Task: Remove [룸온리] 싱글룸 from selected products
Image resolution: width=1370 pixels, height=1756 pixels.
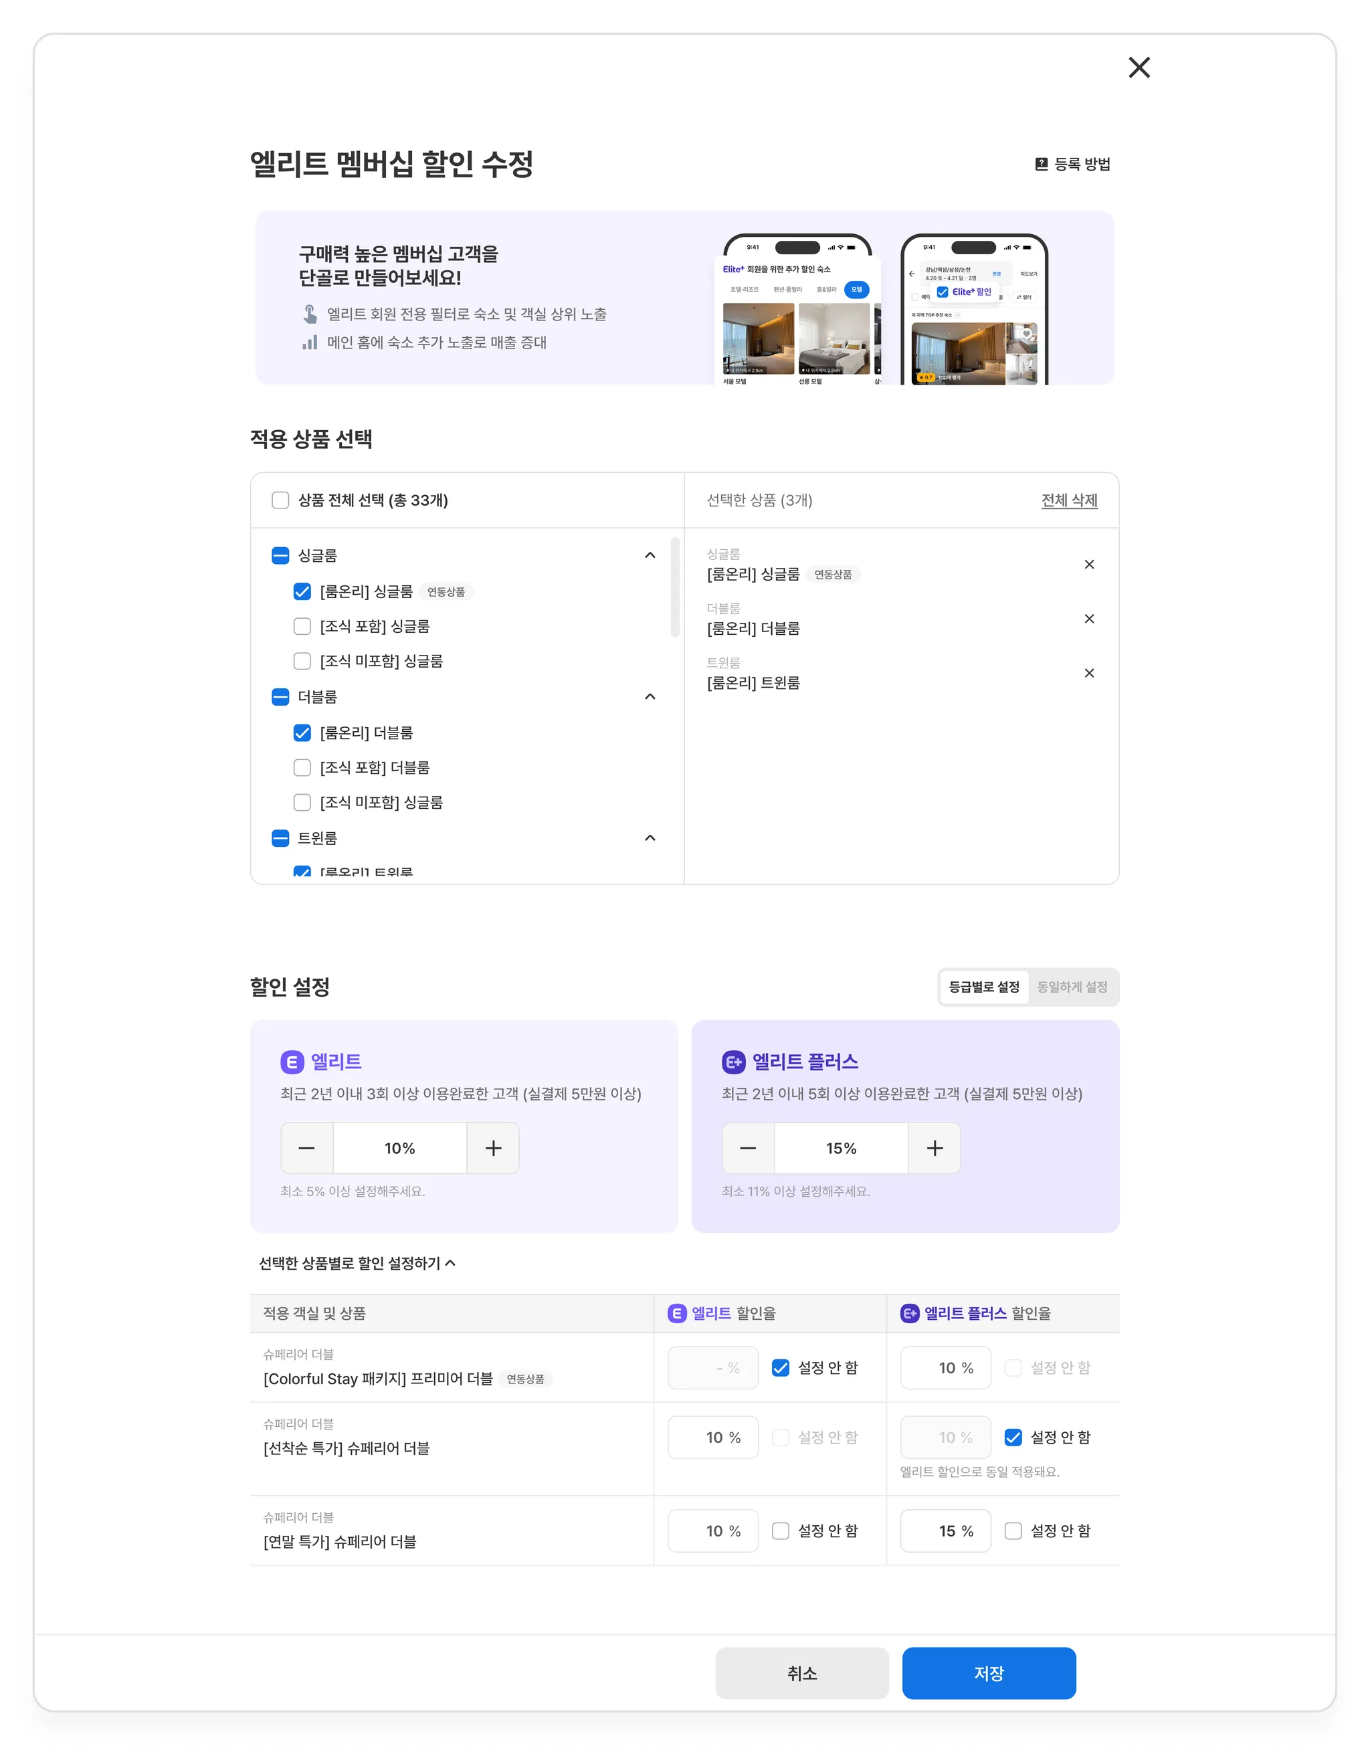Action: [1088, 565]
